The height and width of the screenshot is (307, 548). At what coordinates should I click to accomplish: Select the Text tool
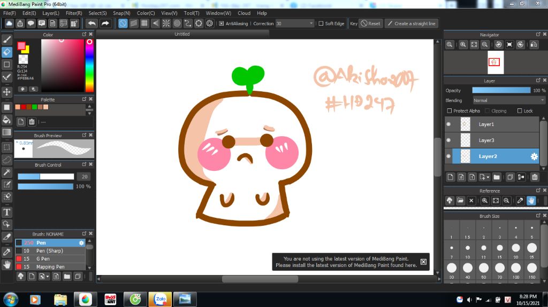[6, 212]
